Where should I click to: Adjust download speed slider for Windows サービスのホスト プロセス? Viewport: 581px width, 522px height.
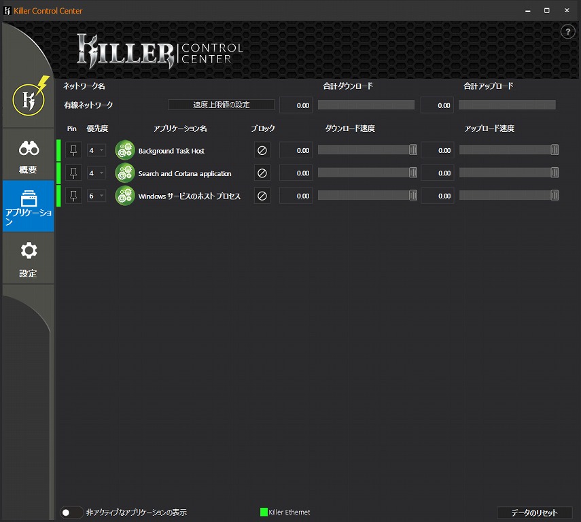pos(413,195)
